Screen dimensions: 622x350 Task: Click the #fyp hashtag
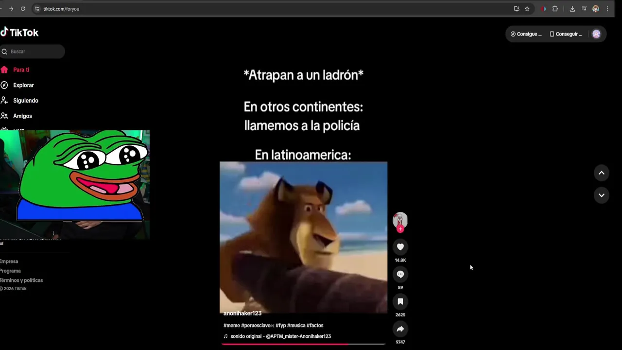(x=280, y=326)
